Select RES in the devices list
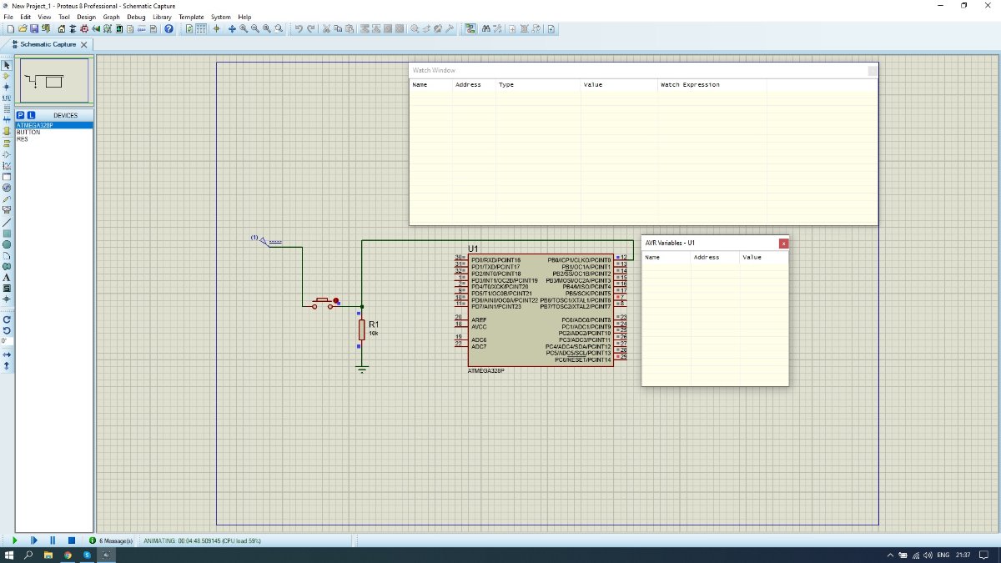Image resolution: width=1001 pixels, height=563 pixels. (x=22, y=139)
